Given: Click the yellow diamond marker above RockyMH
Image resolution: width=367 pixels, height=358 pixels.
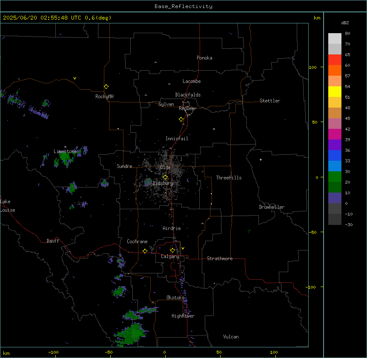Looking at the screenshot, I should (106, 87).
